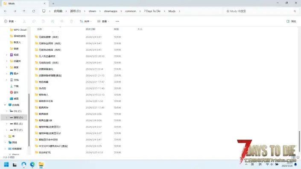Open the blue browser icon next to Task View
This screenshot has width=301, height=169.
point(24,164)
